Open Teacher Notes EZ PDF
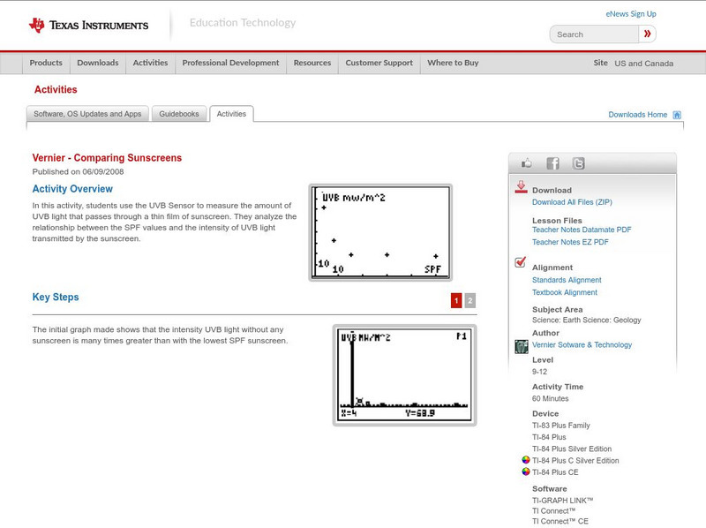Image resolution: width=706 pixels, height=528 pixels. (x=570, y=243)
